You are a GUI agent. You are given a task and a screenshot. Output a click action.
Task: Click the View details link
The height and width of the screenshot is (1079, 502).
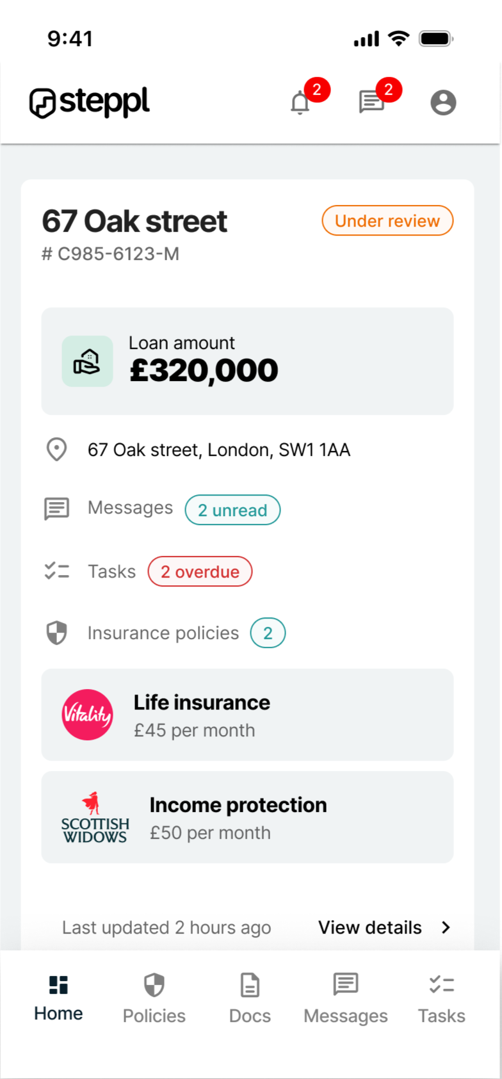coord(370,927)
